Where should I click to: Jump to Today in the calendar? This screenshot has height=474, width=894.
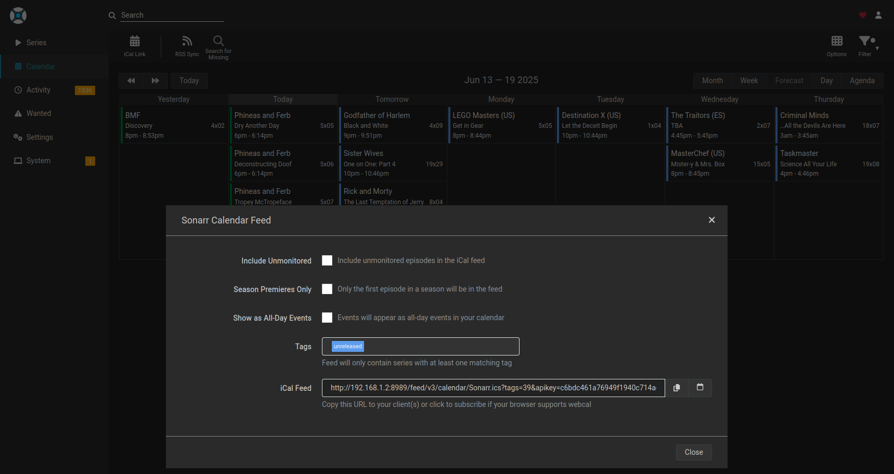pos(189,81)
